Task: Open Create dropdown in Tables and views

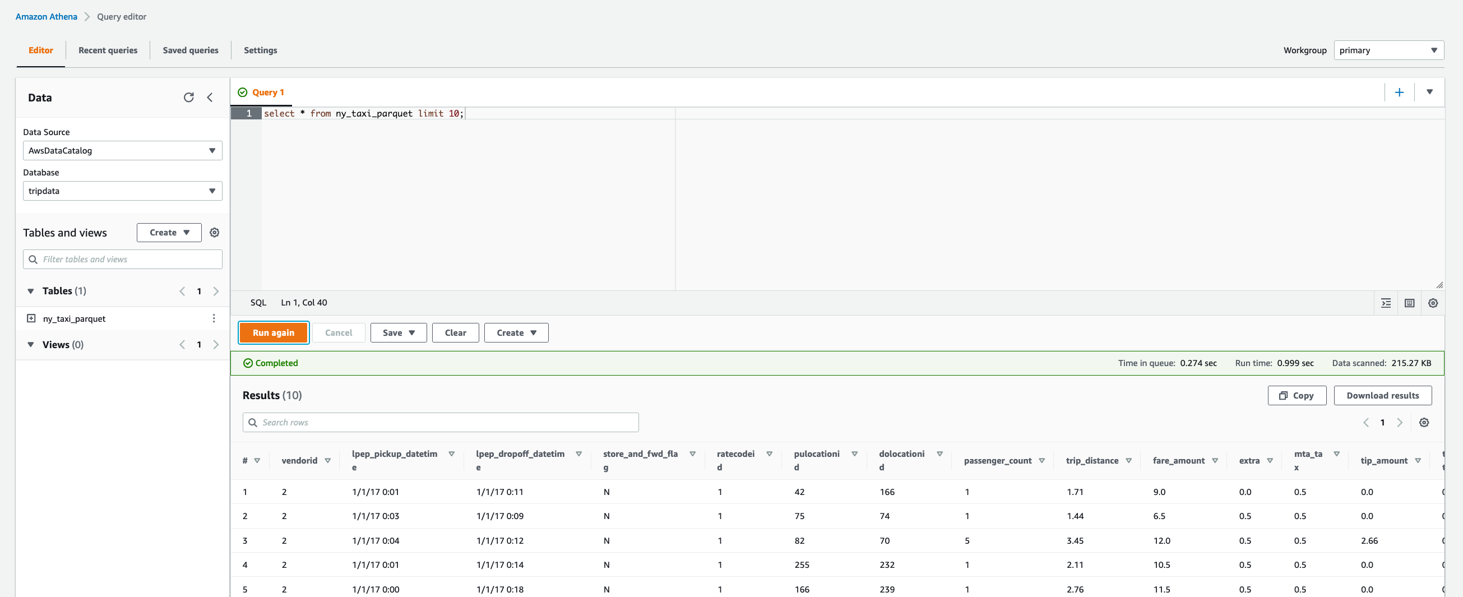Action: tap(169, 232)
